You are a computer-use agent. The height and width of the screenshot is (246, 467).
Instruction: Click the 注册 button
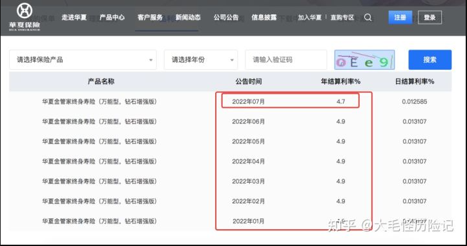click(x=400, y=17)
